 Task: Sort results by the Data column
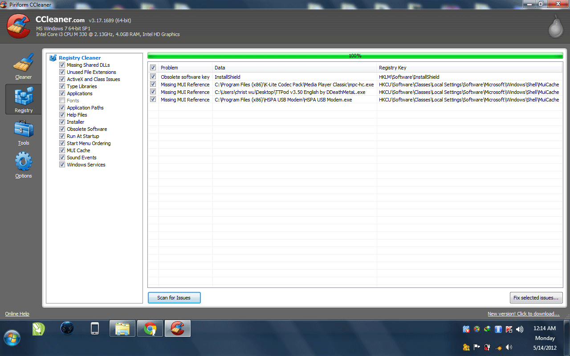tap(294, 68)
